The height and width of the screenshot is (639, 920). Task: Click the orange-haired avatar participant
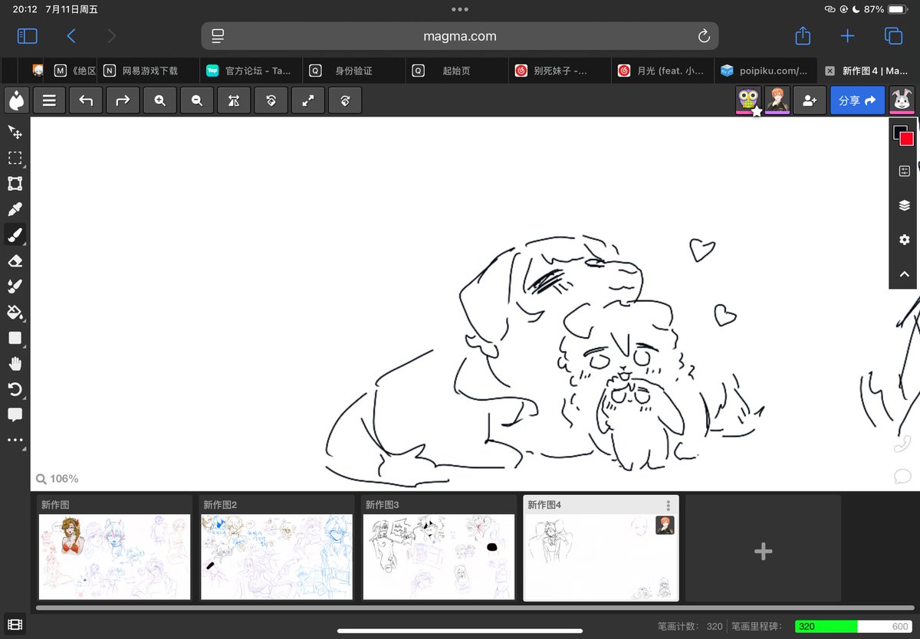pyautogui.click(x=777, y=100)
